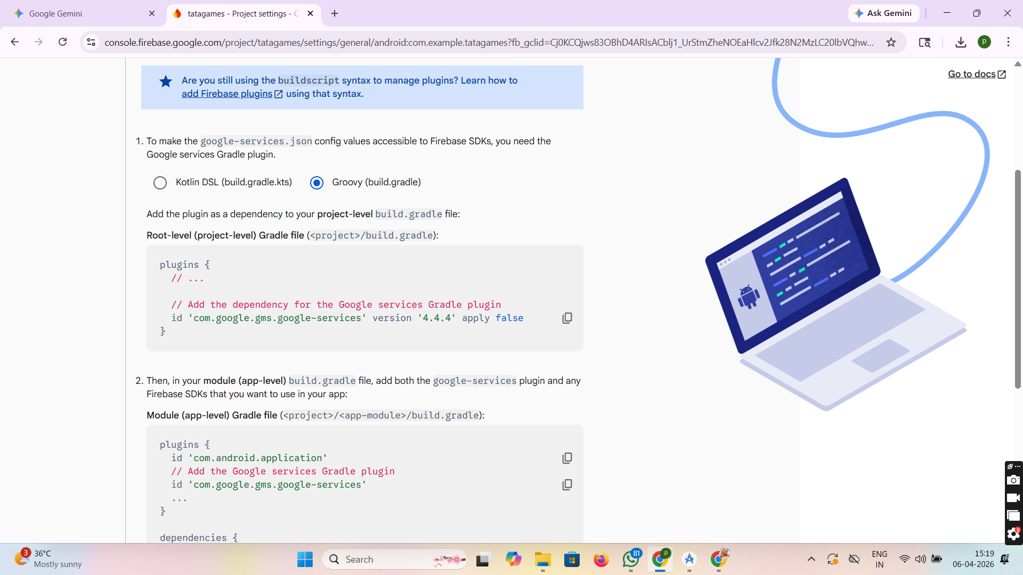This screenshot has height=575, width=1023.
Task: Click the camera icon in the capture toolbar
Action: coord(1013,480)
